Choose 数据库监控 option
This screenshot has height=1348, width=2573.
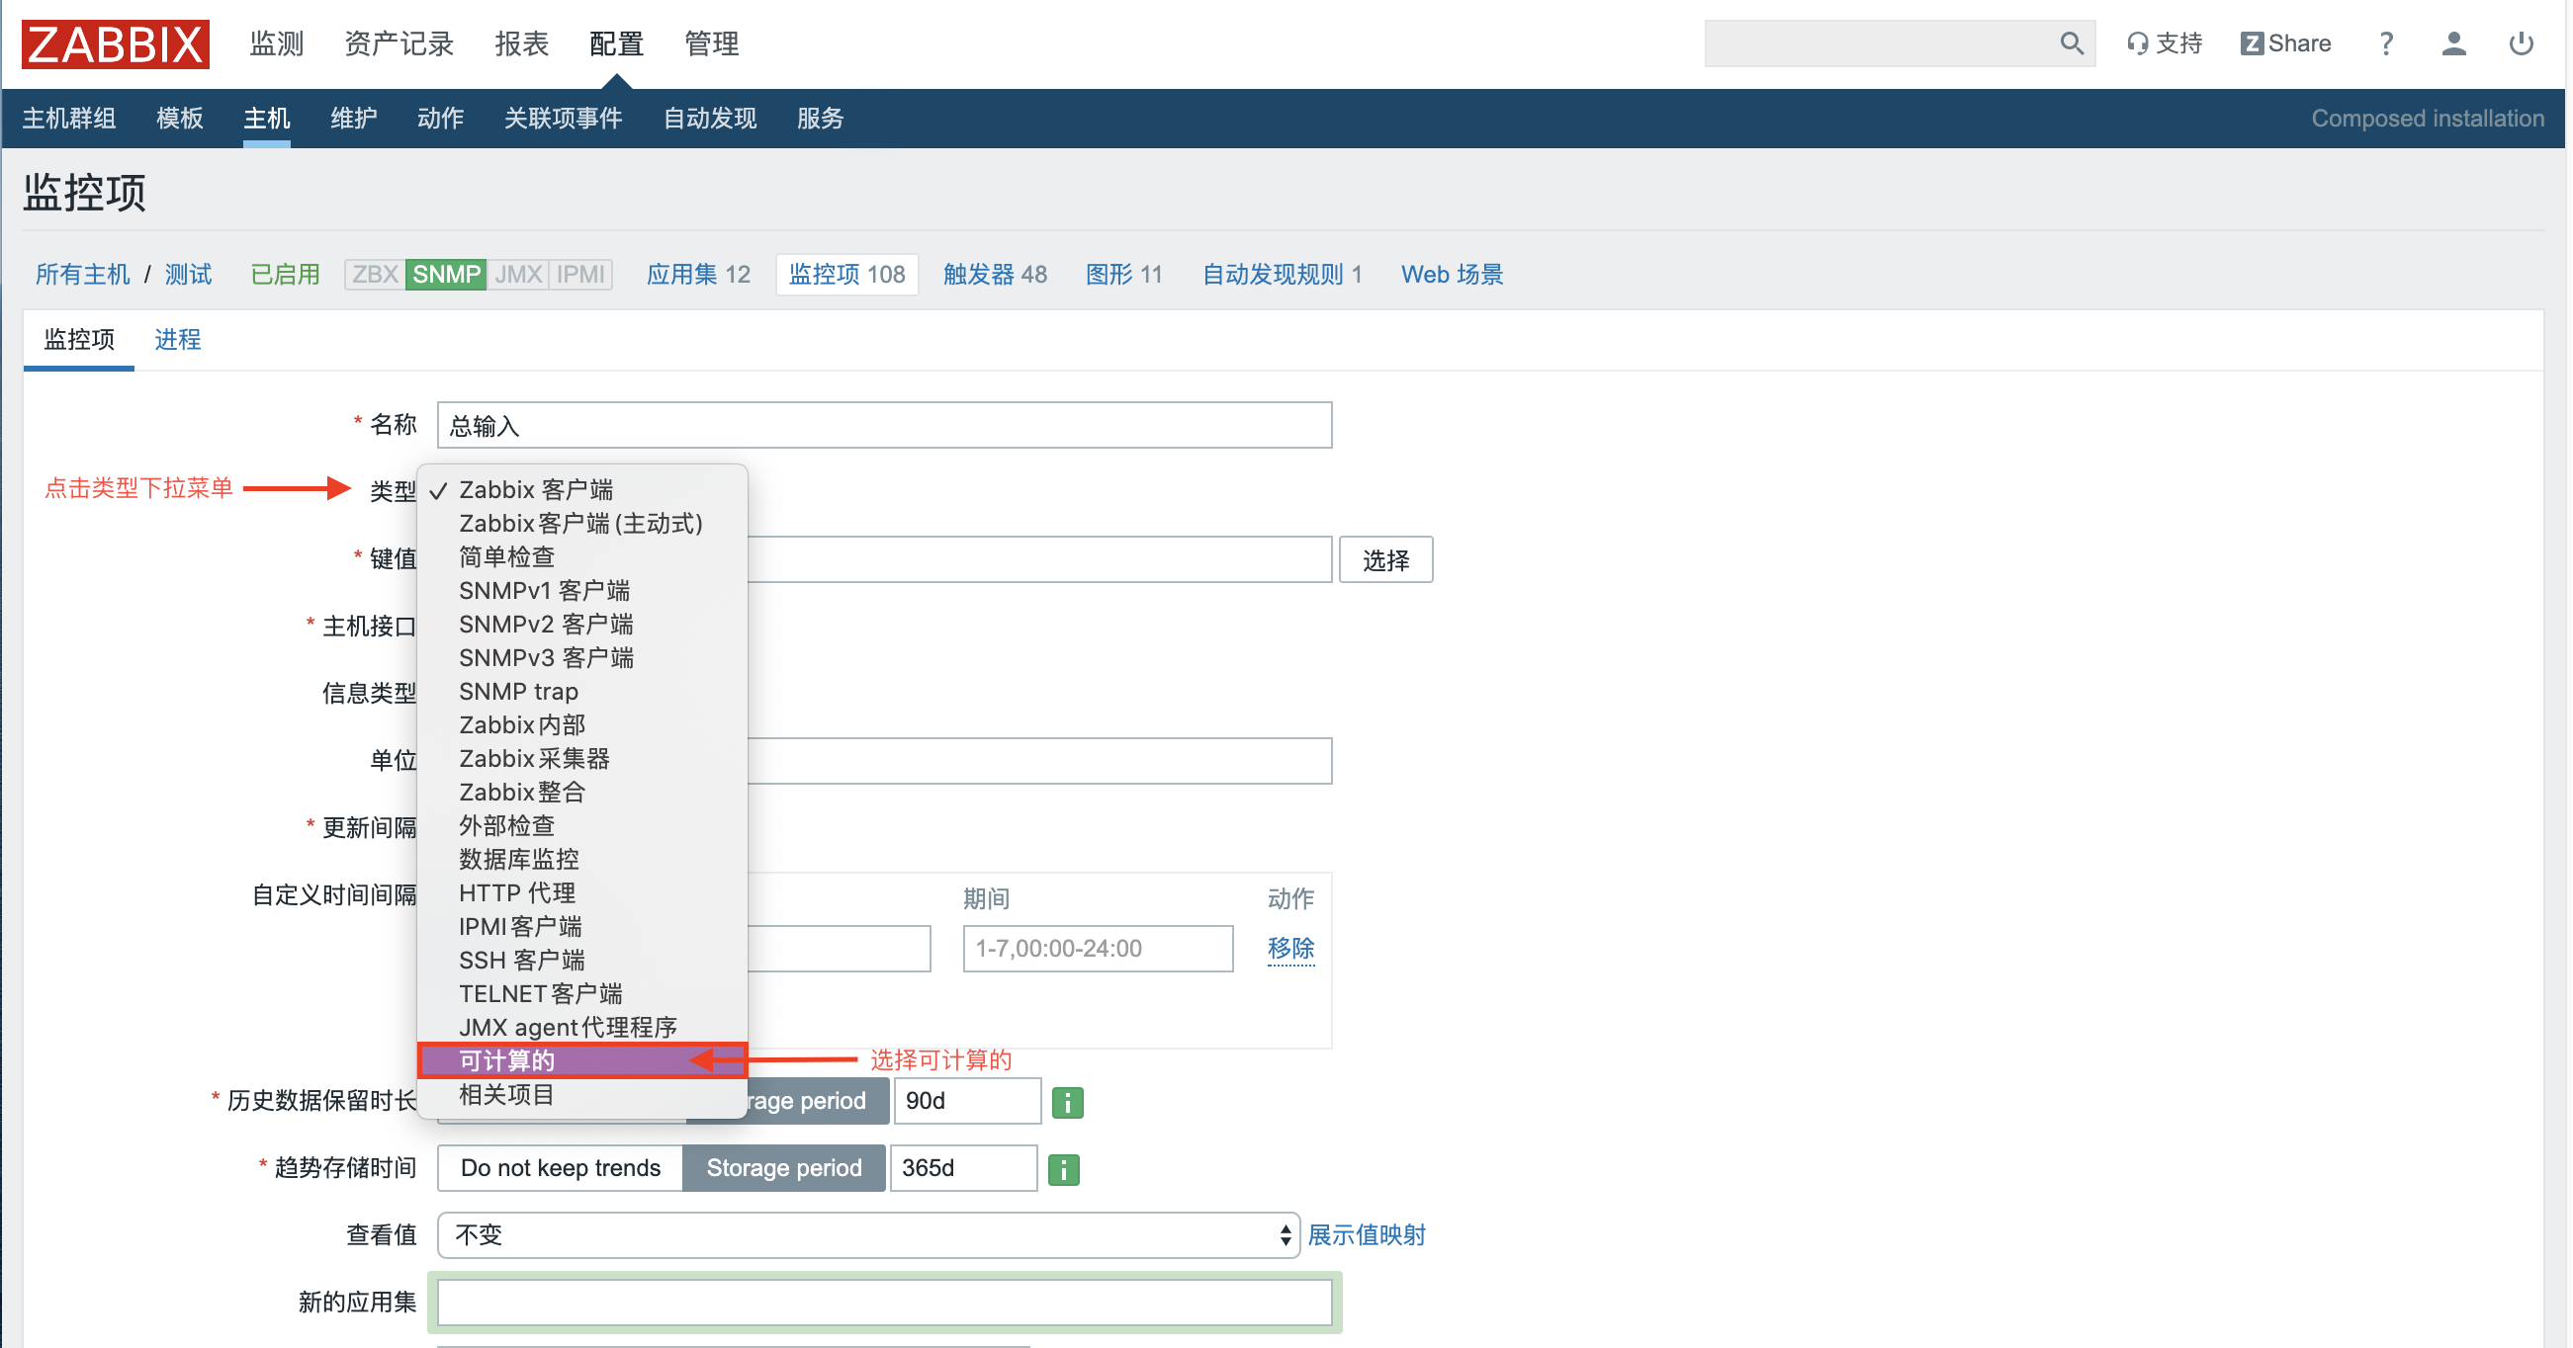(582, 859)
